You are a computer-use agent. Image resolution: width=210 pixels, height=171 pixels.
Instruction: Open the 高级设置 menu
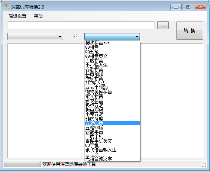(x=17, y=16)
